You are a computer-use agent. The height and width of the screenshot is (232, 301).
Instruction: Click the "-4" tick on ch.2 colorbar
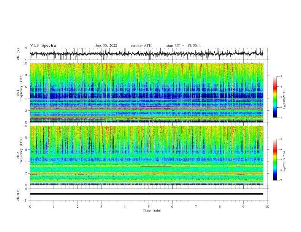pyautogui.click(x=280, y=149)
